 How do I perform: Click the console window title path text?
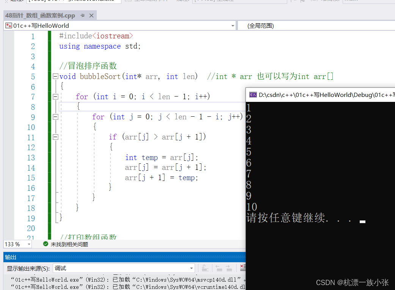[x=327, y=95]
